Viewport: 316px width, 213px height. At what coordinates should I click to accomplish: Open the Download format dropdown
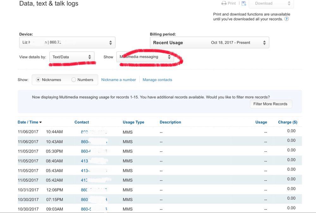tap(271, 3)
